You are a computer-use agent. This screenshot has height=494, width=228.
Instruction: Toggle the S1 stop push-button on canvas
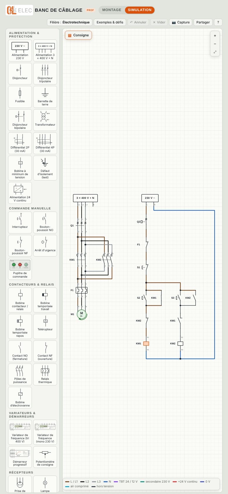tap(145, 267)
